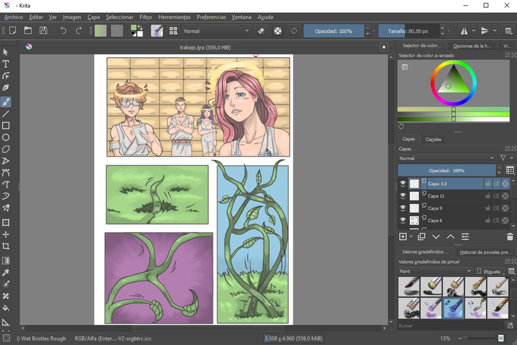Open the blending mode dropdown in toolbar
The image size is (517, 345).
coord(217,31)
